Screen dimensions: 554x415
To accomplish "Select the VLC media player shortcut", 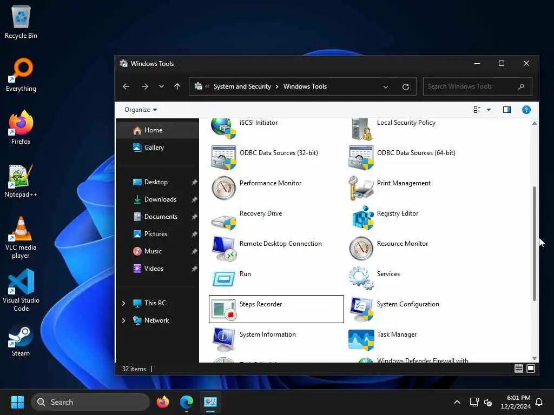I will pyautogui.click(x=21, y=238).
